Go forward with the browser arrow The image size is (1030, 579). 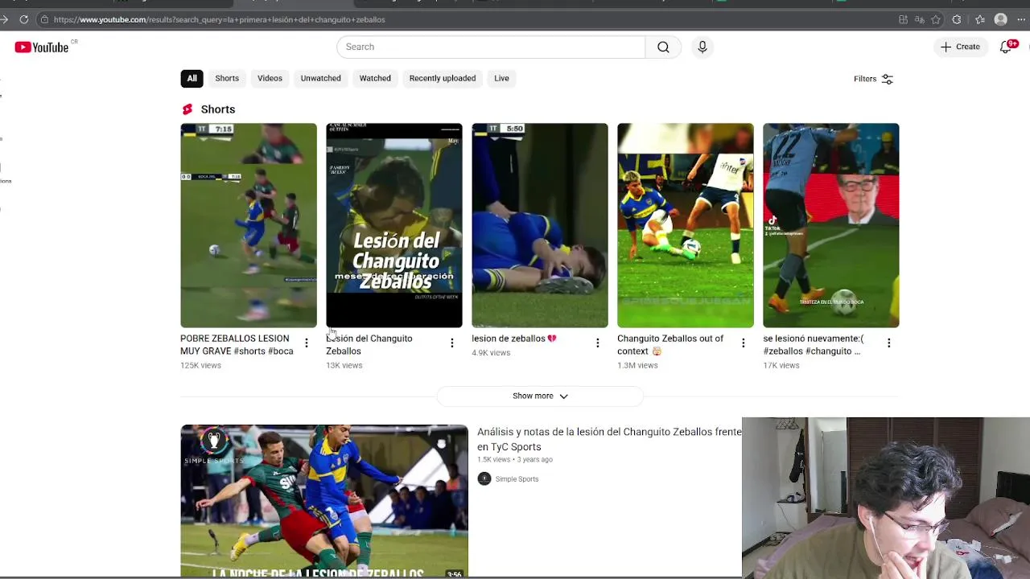(4, 19)
